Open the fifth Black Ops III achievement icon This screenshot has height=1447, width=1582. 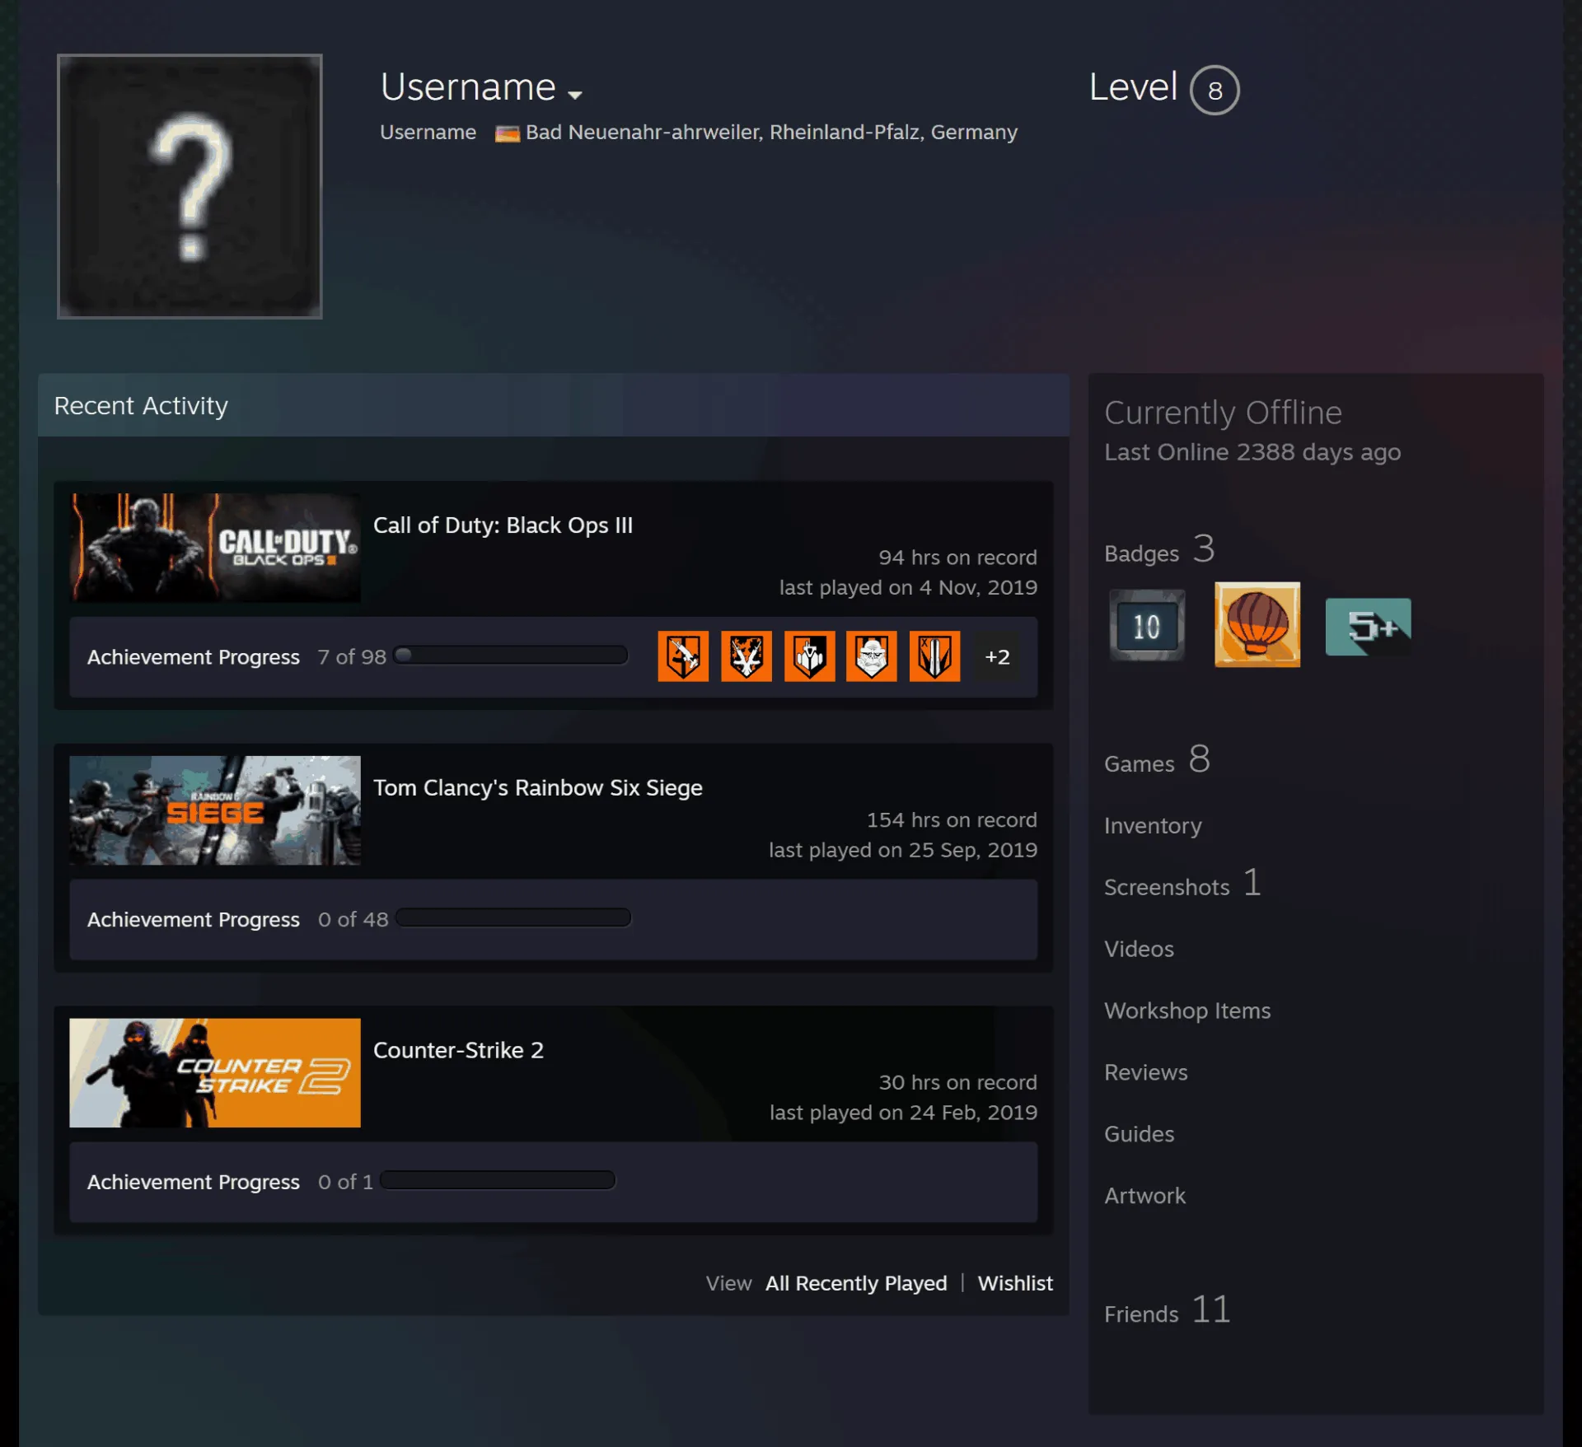[935, 656]
